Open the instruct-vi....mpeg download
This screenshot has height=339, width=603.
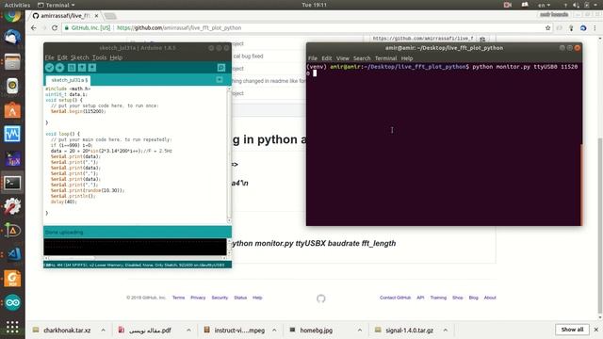[x=235, y=331]
